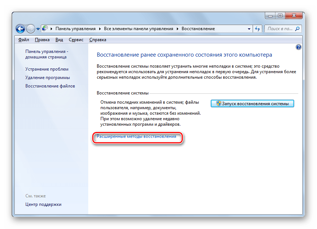Go to 'Устранение проблем' in the sidebar
This screenshot has height=229, width=317.
[x=47, y=69]
